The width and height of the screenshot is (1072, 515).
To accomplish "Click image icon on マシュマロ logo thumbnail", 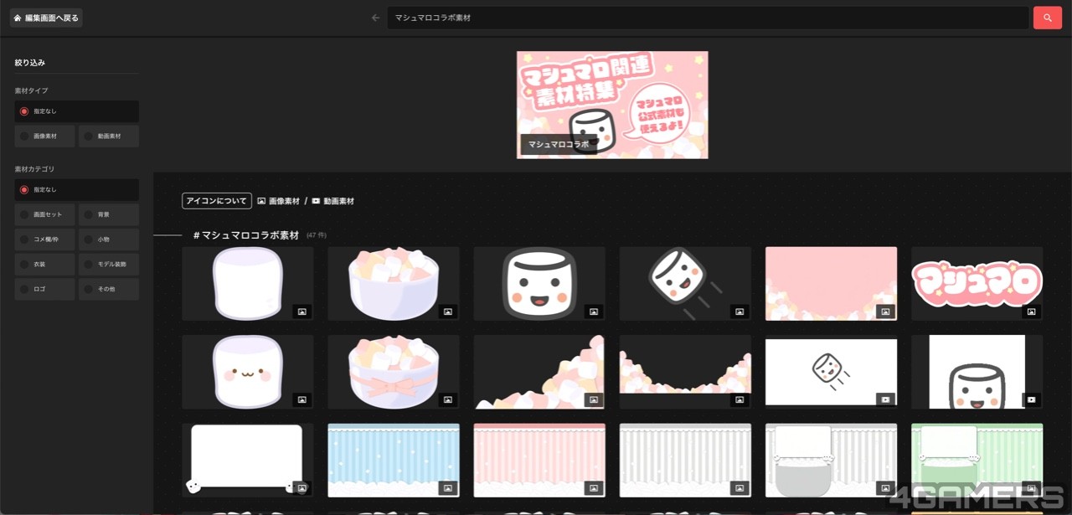I will [x=1032, y=312].
